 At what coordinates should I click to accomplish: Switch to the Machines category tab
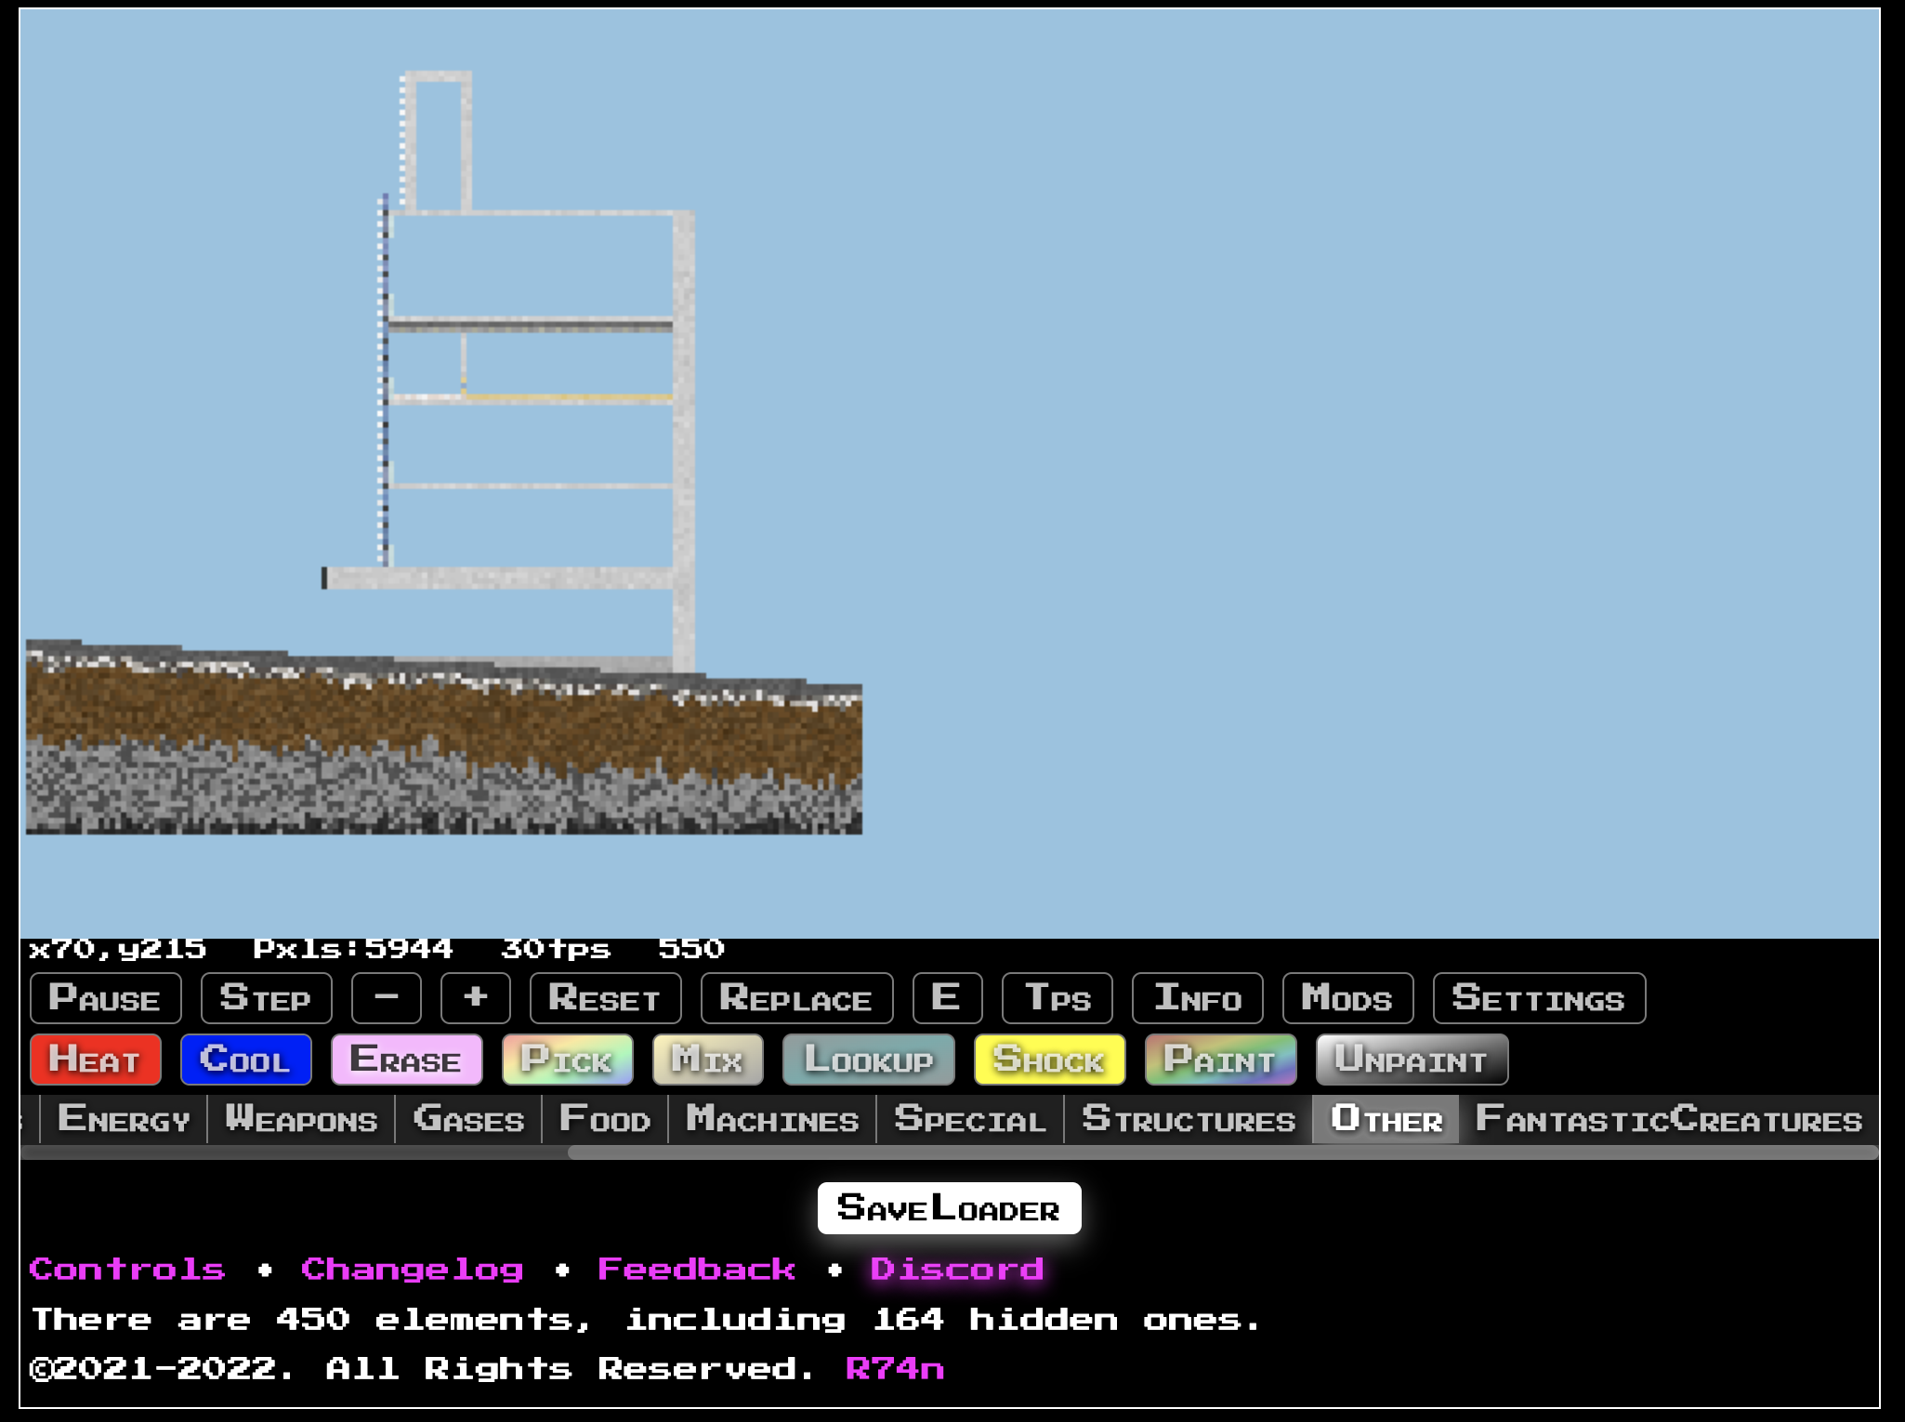tap(771, 1120)
